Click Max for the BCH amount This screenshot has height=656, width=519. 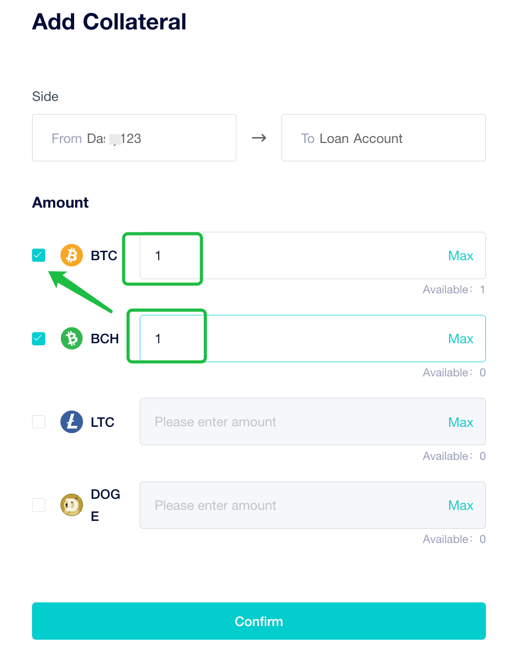[x=461, y=339]
